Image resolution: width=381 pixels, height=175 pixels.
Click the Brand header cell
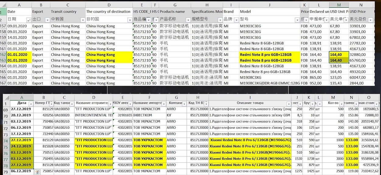click(x=231, y=12)
